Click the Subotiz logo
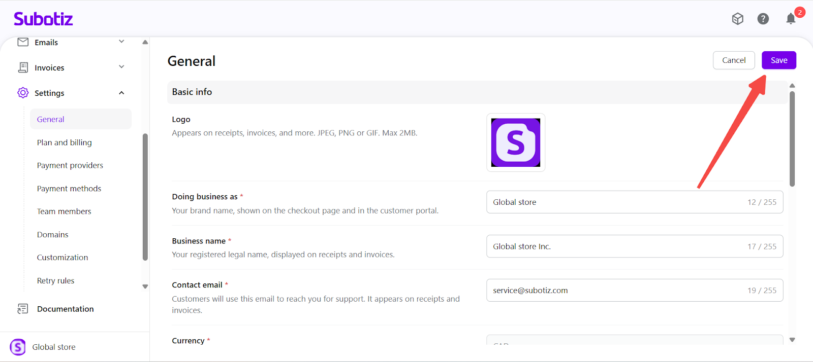 pos(43,19)
